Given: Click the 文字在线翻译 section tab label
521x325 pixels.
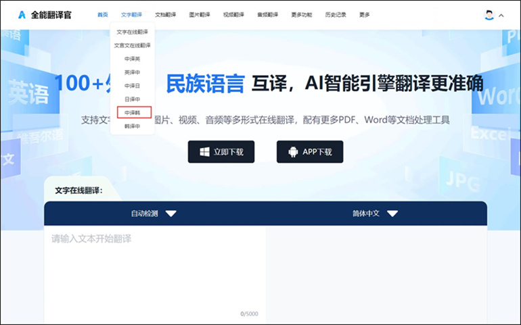Looking at the screenshot, I should click(x=78, y=191).
